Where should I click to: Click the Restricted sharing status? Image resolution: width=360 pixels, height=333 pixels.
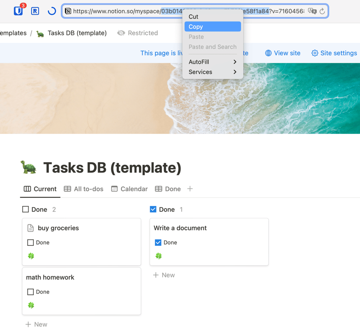click(x=138, y=33)
